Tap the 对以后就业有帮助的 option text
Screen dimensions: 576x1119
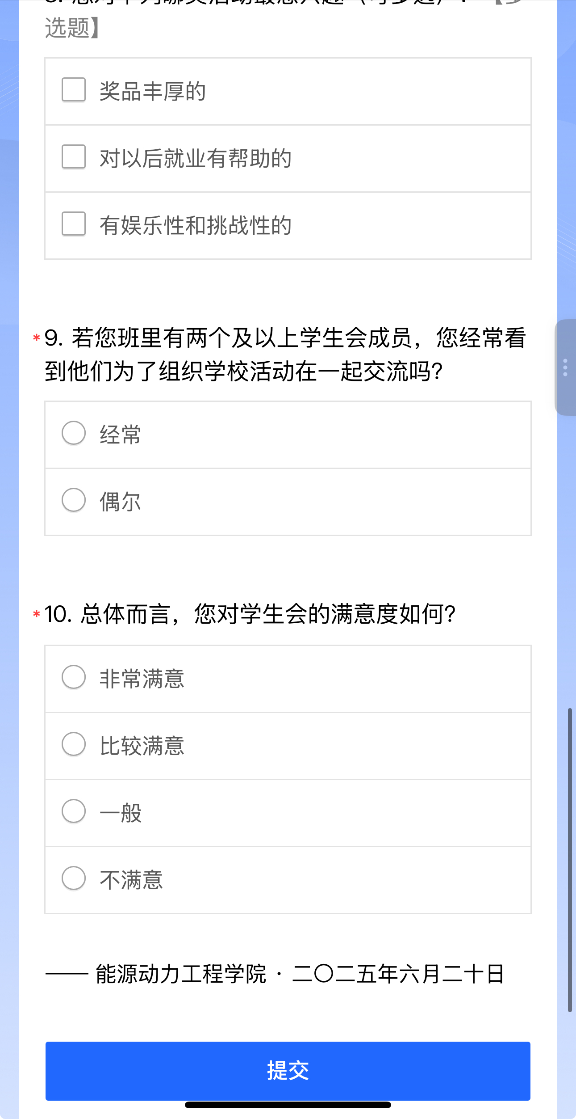[195, 159]
